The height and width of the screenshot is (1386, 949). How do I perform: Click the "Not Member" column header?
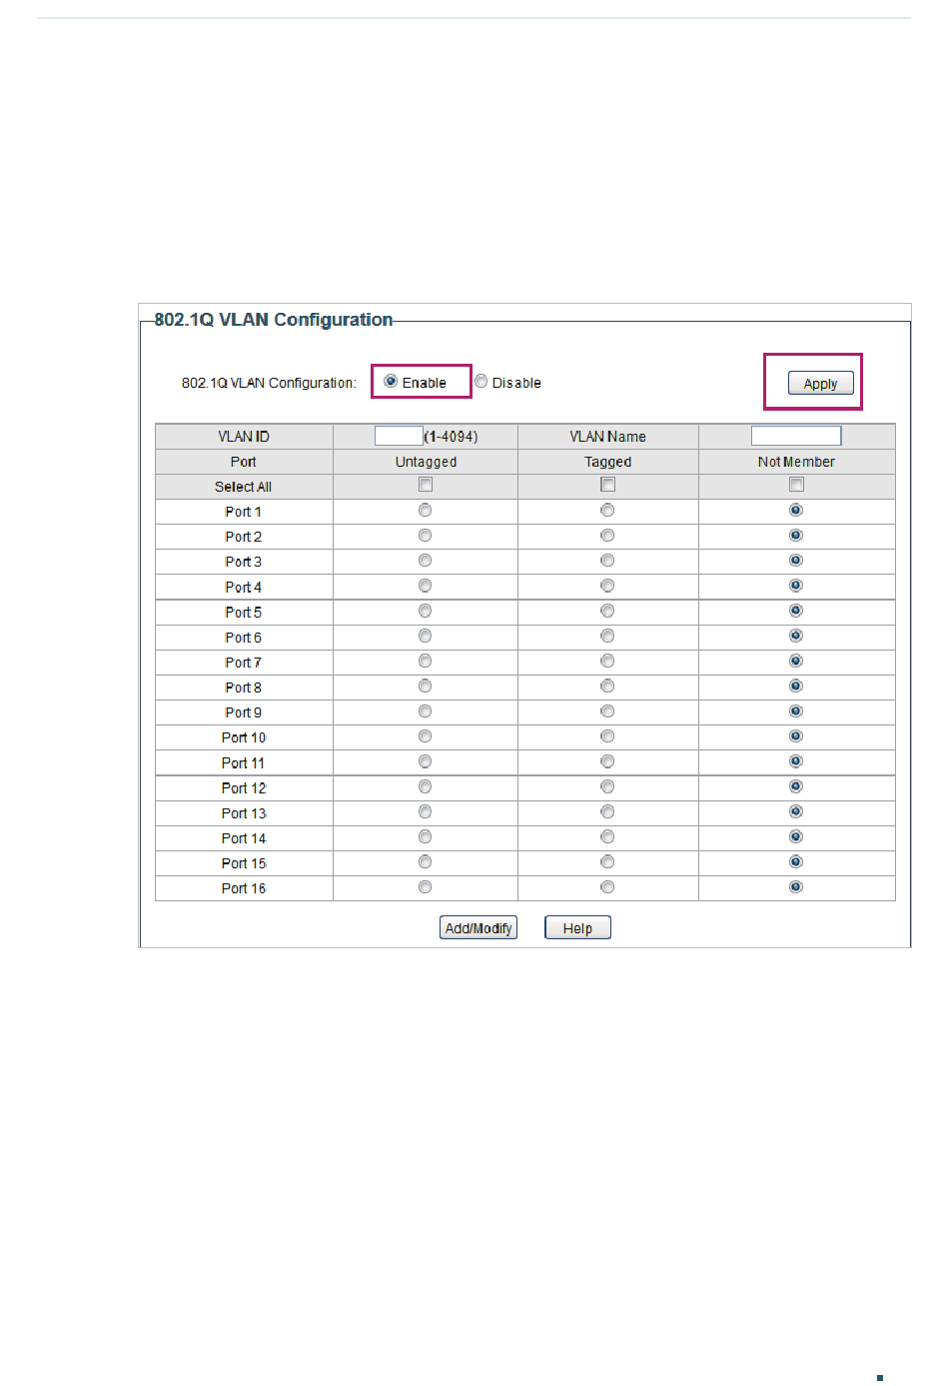[796, 462]
